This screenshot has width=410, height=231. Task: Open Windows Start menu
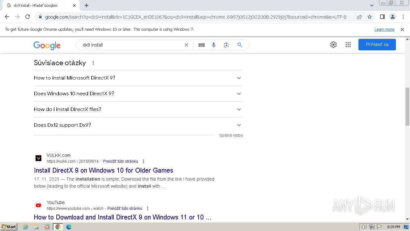point(9,227)
